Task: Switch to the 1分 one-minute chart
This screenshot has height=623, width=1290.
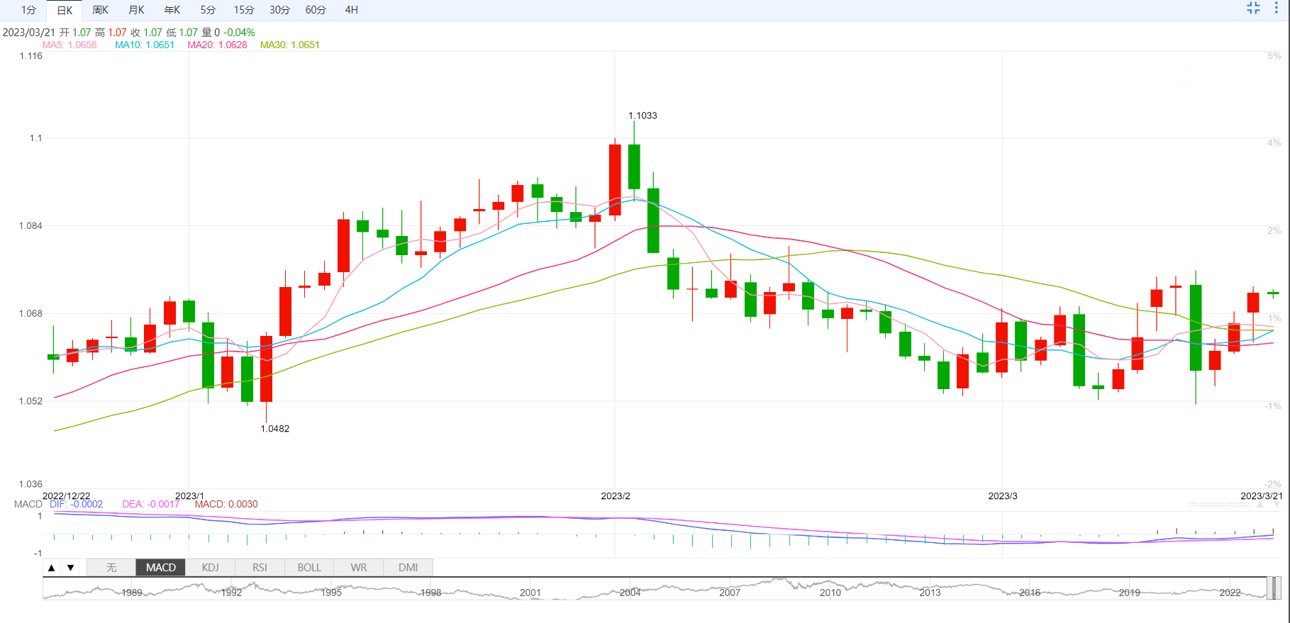Action: pos(28,10)
